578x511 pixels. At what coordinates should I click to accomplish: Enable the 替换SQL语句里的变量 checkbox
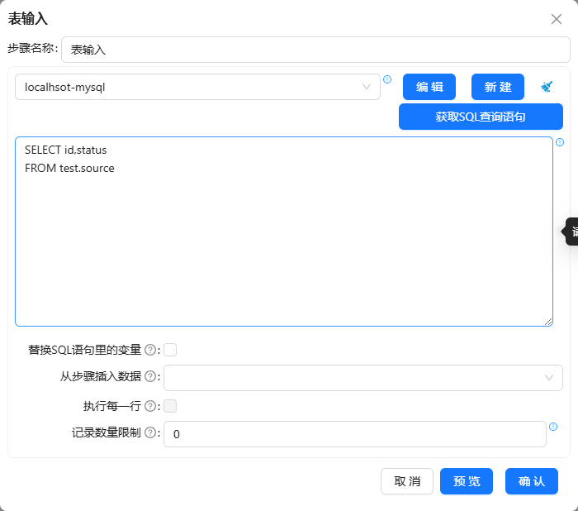tap(170, 350)
